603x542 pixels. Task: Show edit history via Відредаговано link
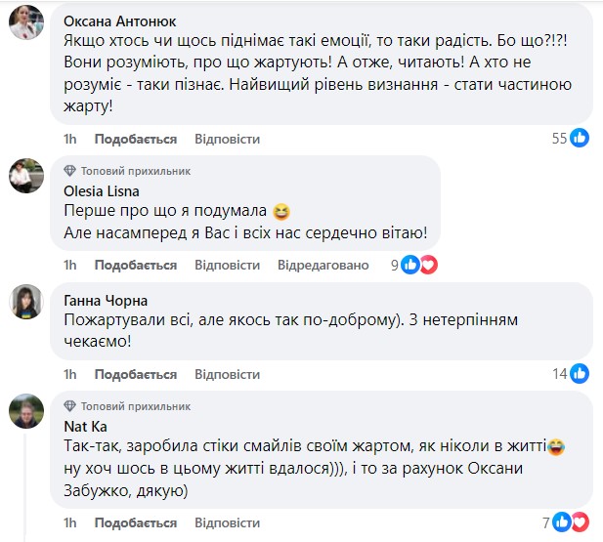[323, 266]
